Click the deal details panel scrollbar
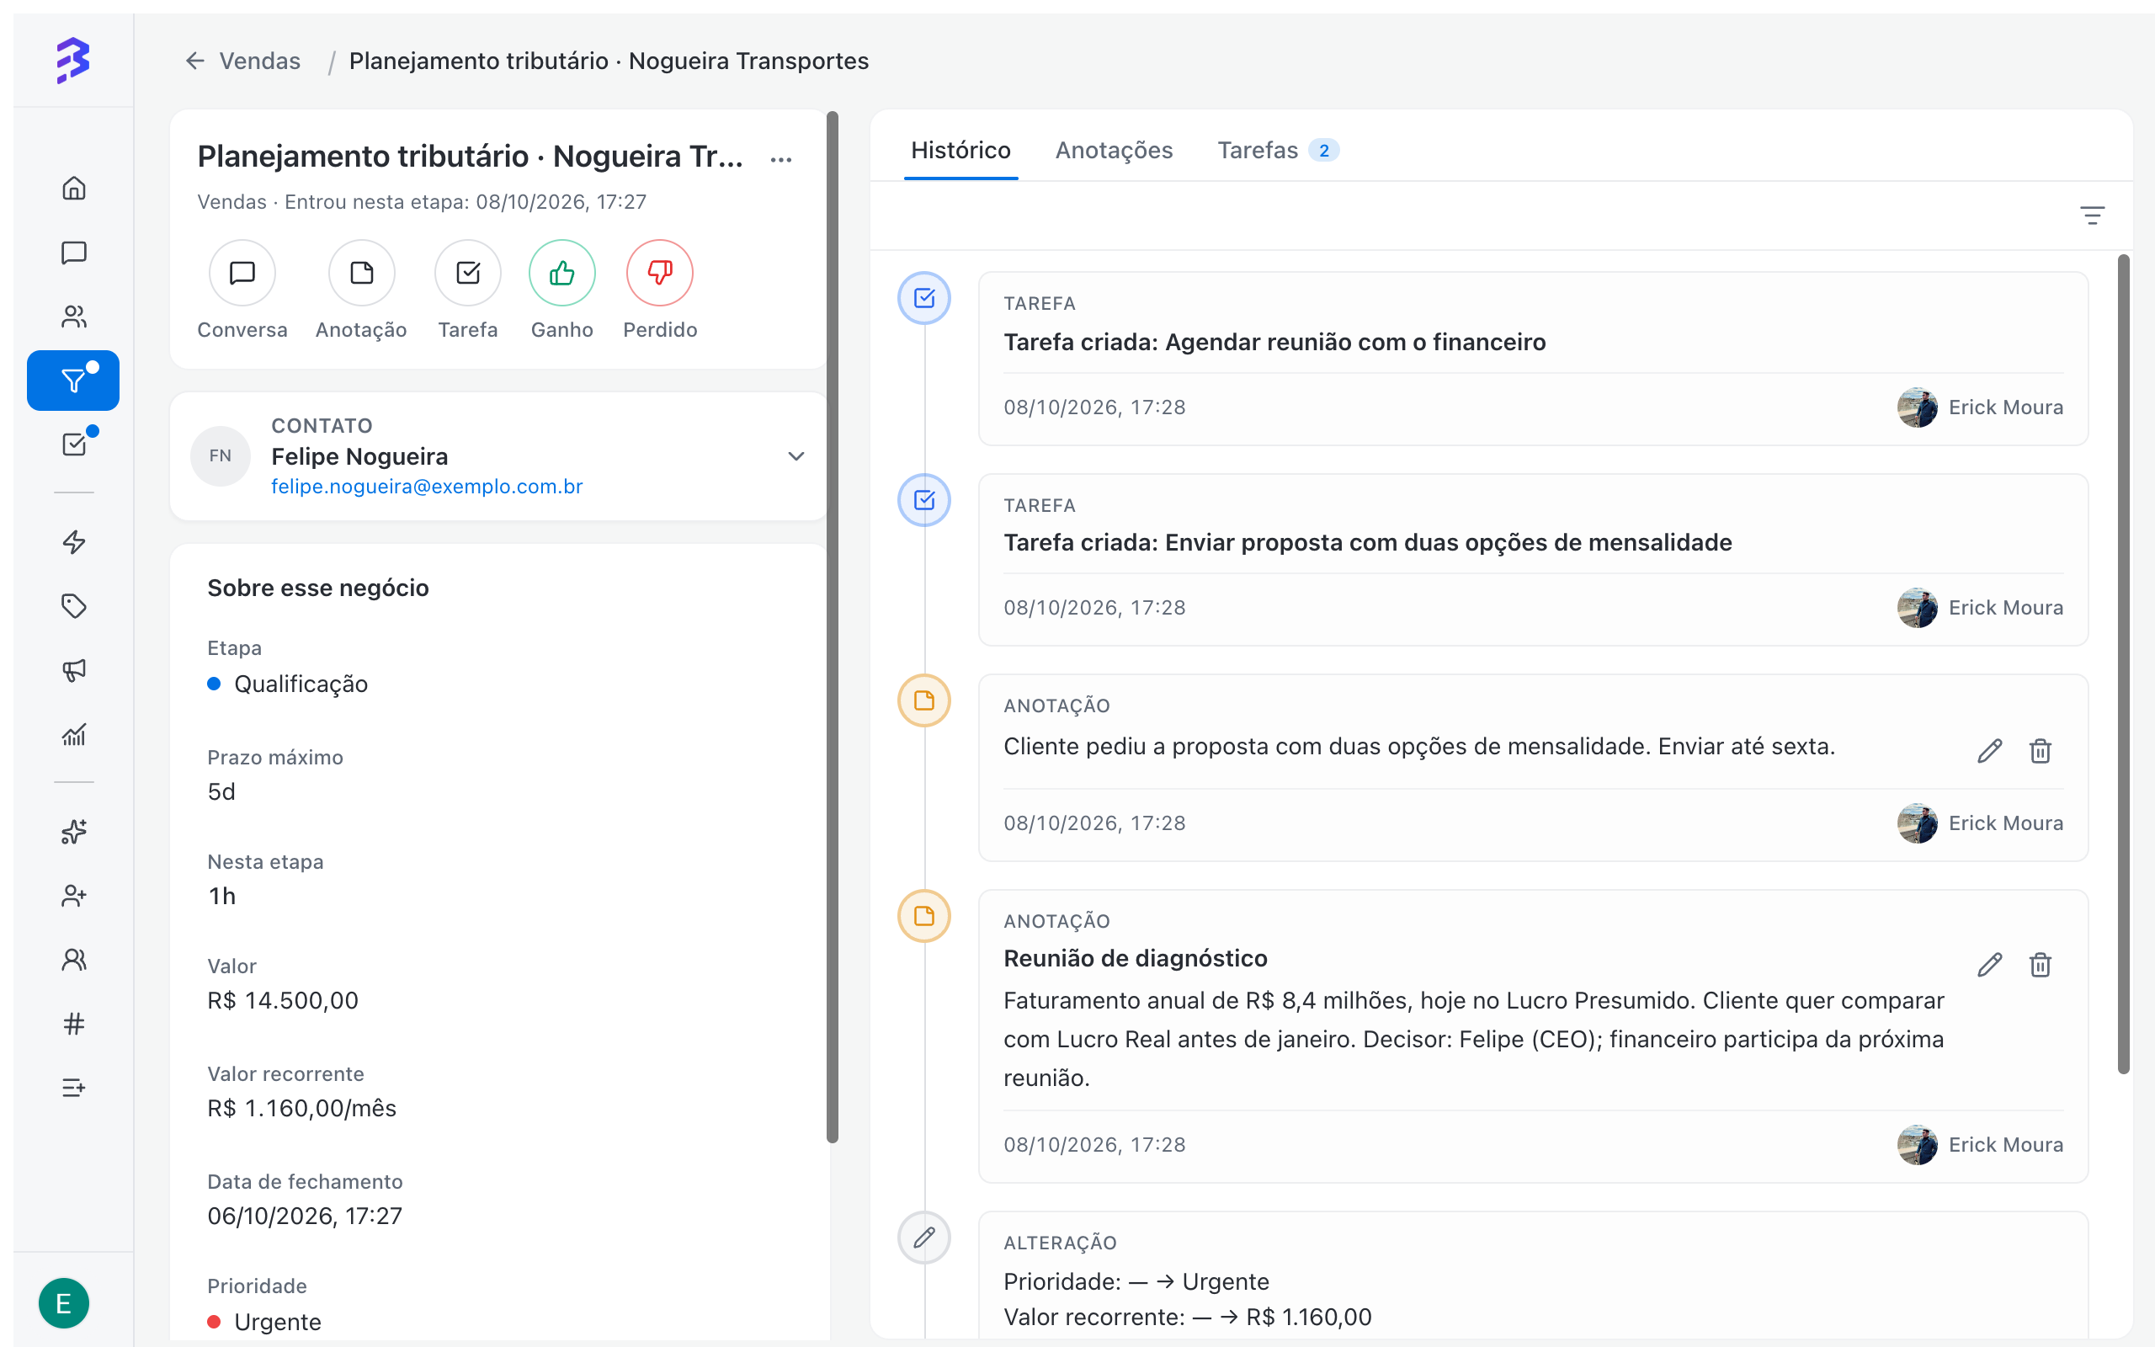Viewport: 2155px width, 1347px height. [x=832, y=627]
